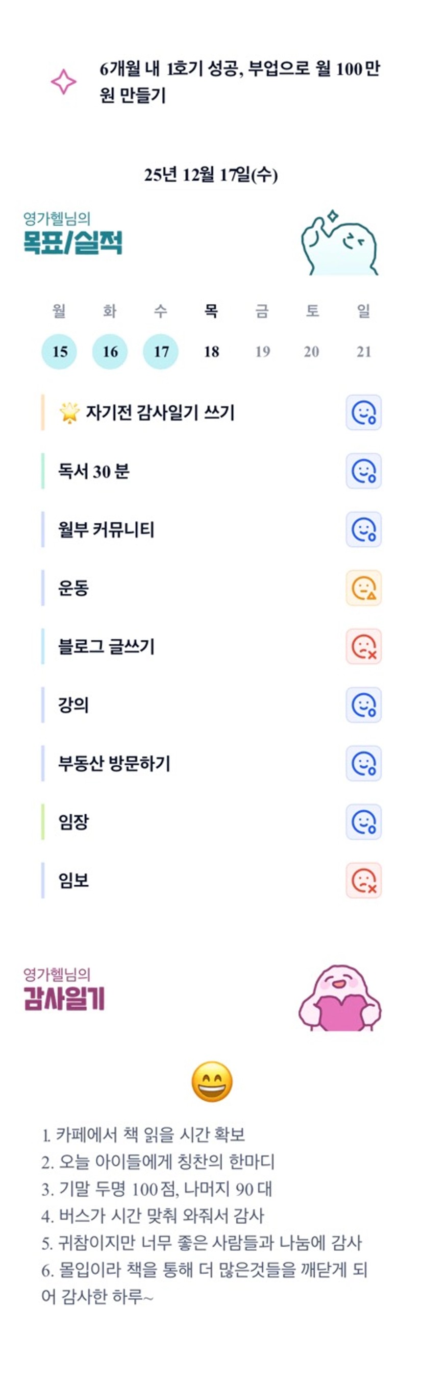Toggle the 임장 completion status icon
This screenshot has width=422, height=1382.
coord(363,822)
